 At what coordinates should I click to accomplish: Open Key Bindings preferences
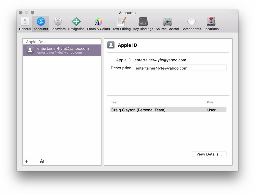coord(143,24)
